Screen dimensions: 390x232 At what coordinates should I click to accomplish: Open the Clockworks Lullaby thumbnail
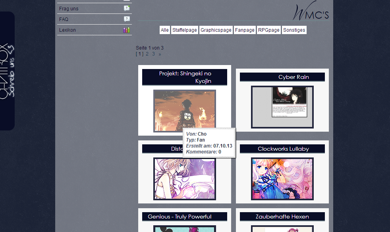282,179
